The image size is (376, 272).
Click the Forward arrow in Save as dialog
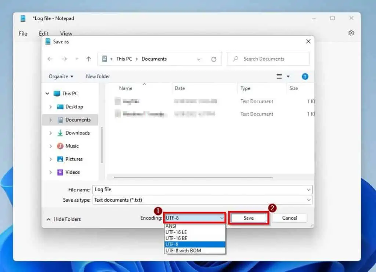64,59
